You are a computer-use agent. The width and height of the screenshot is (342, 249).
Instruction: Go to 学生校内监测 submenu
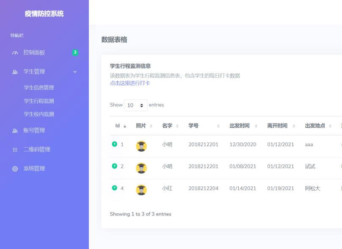pos(39,114)
